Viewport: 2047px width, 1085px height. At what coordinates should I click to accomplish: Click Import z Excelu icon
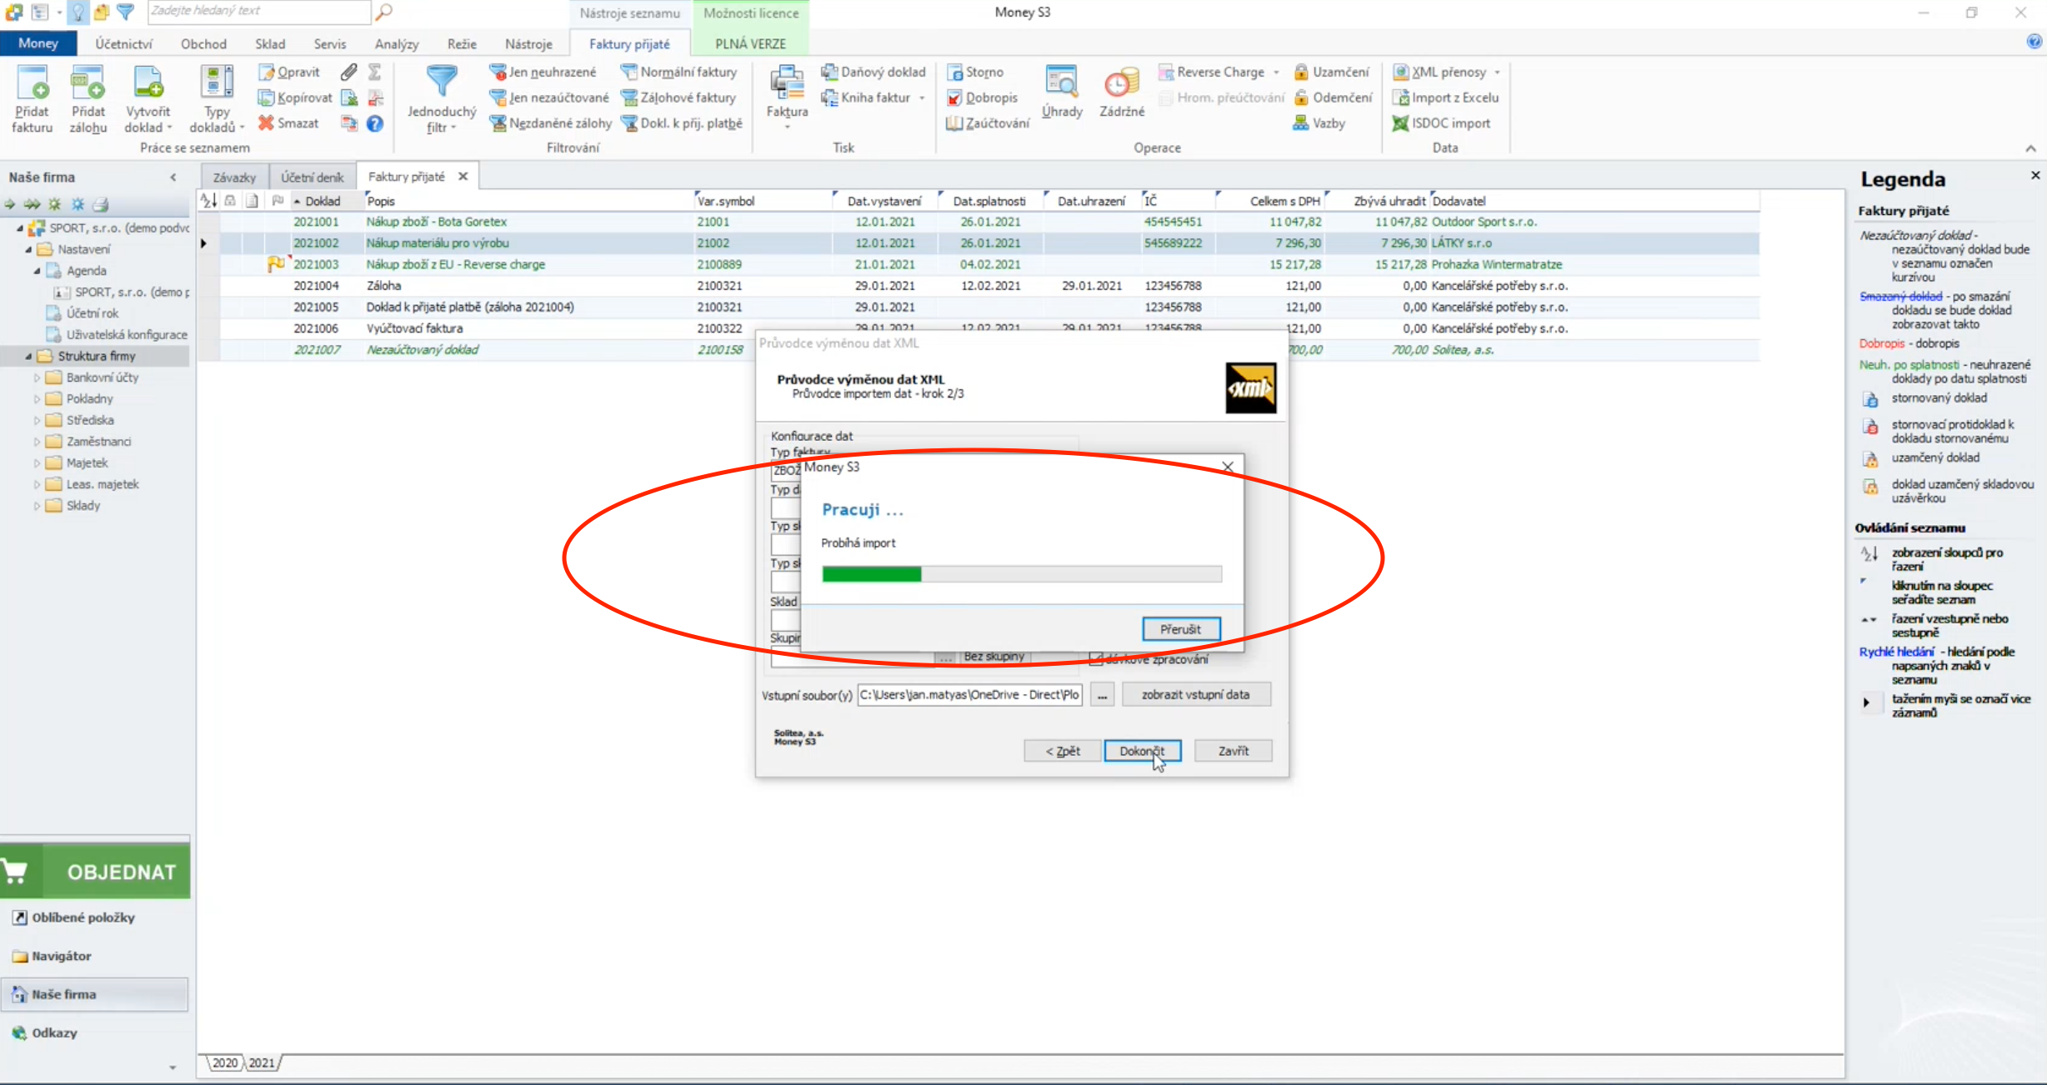tap(1401, 97)
